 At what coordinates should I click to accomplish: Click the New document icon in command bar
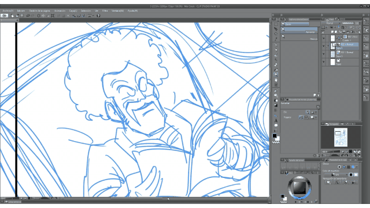tap(12, 16)
